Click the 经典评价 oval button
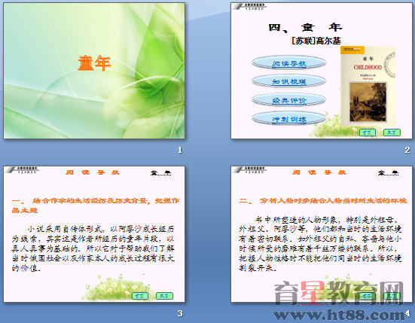415x323 pixels. (x=288, y=100)
